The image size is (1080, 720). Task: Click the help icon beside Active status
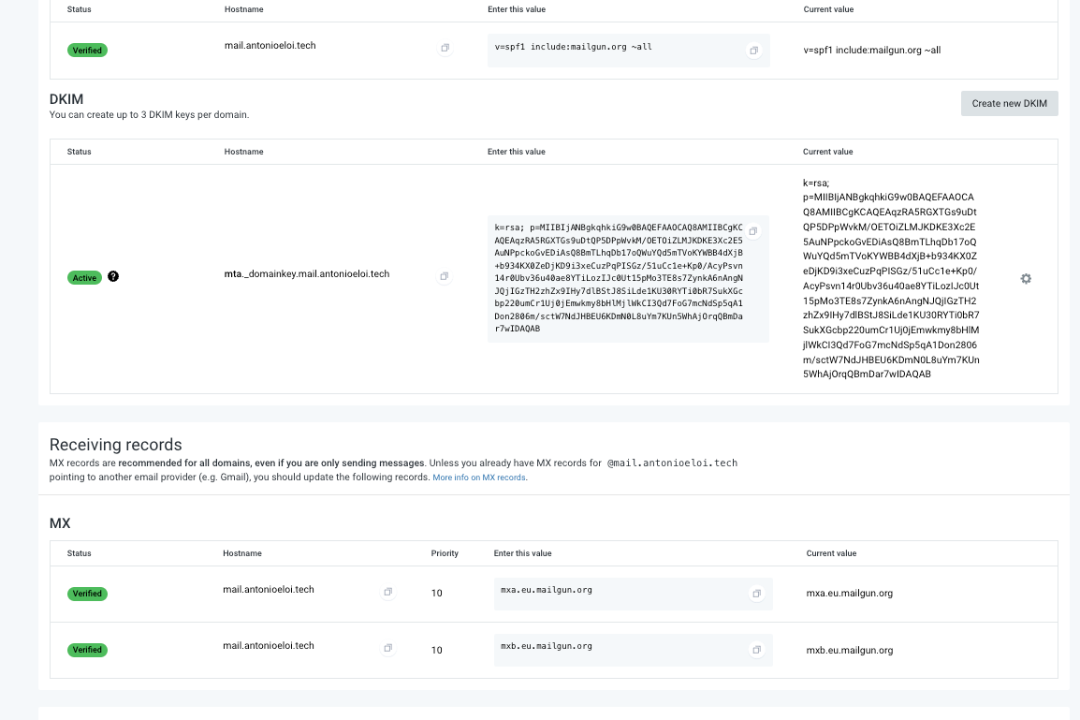point(113,276)
